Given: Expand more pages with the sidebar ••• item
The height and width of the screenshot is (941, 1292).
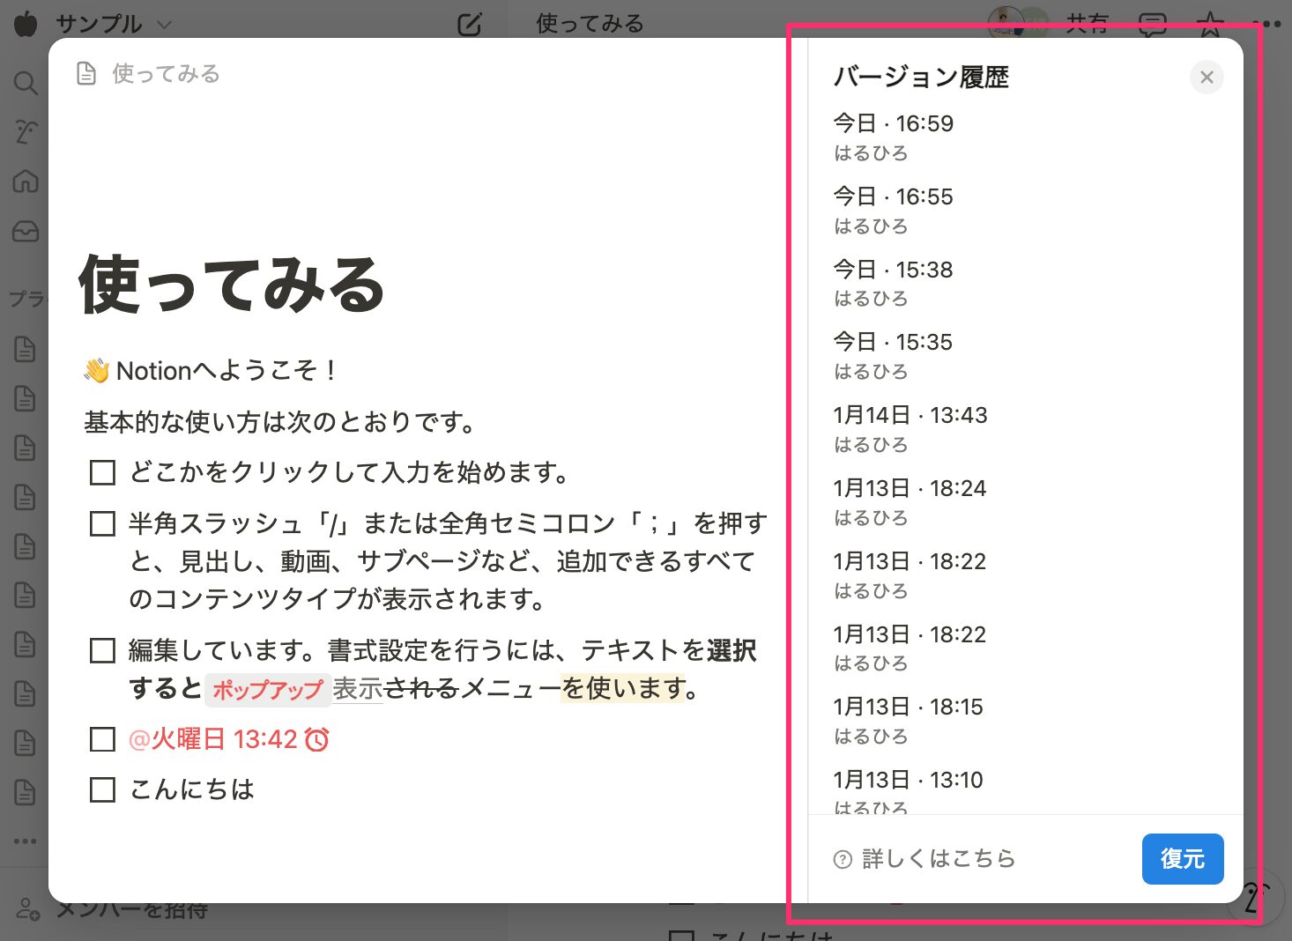Looking at the screenshot, I should [26, 841].
